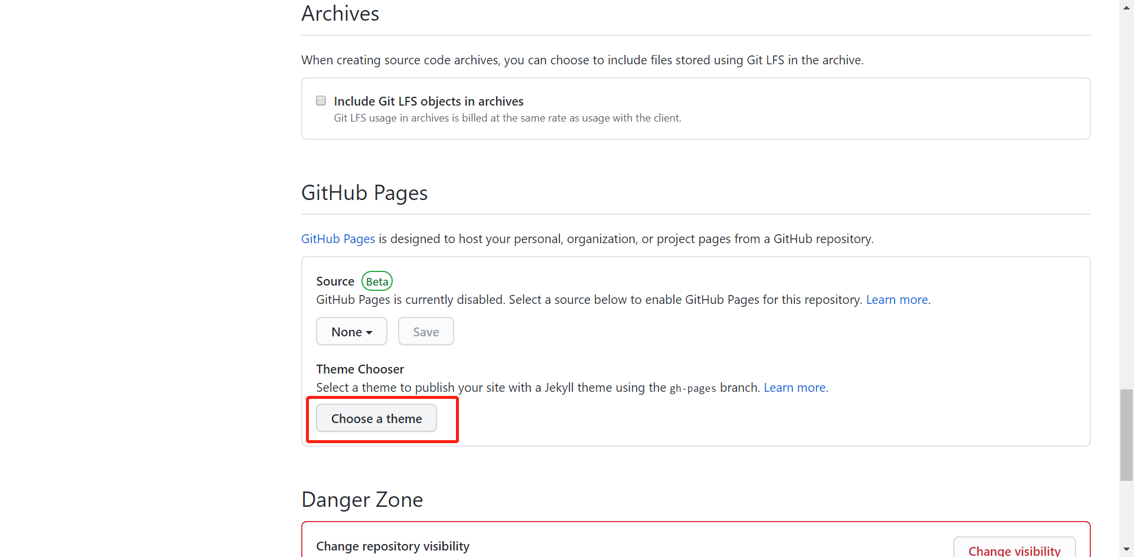The width and height of the screenshot is (1134, 557).
Task: Click the Beta label next to Source
Action: (x=377, y=281)
